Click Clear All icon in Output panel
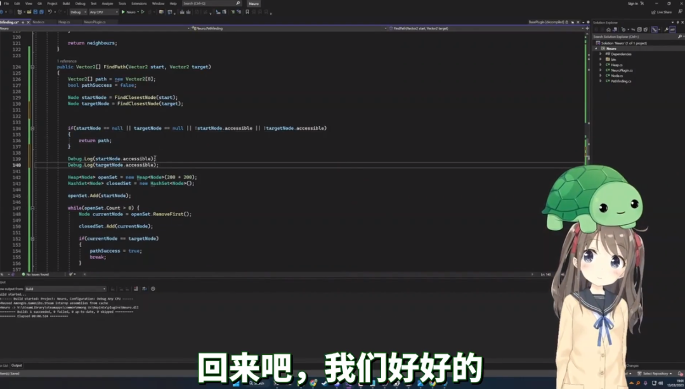Viewport: 685px width, 389px height. 136,289
